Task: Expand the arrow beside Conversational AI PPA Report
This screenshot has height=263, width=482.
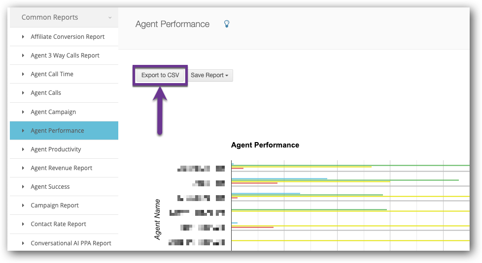Action: point(23,243)
